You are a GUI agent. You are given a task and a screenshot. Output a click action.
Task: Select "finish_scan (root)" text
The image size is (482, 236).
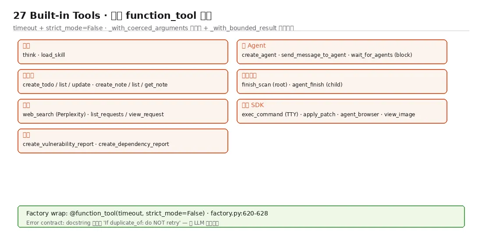click(x=264, y=85)
